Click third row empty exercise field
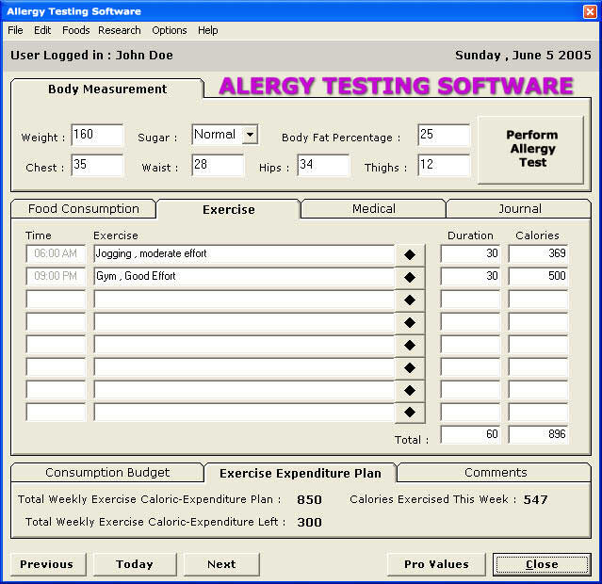 tap(244, 300)
